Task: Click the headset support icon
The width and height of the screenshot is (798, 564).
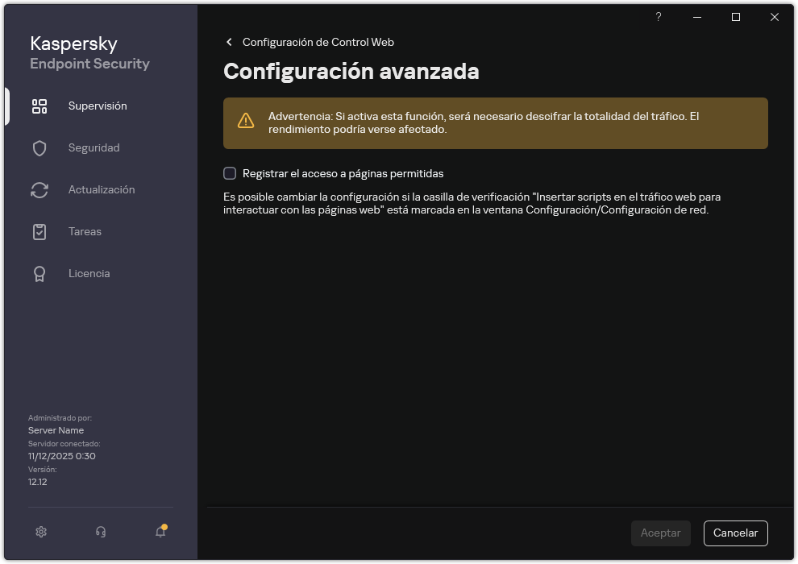Action: pyautogui.click(x=100, y=532)
